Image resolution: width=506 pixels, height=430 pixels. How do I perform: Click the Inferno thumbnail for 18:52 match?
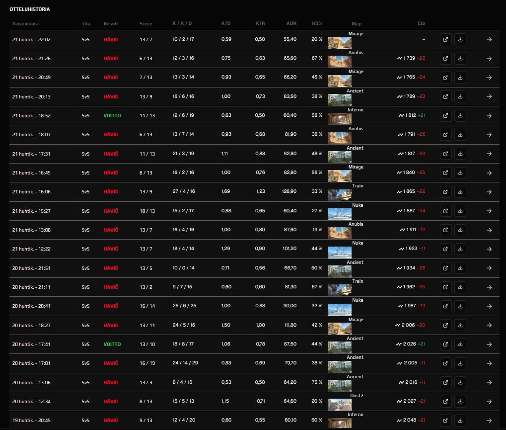[340, 119]
